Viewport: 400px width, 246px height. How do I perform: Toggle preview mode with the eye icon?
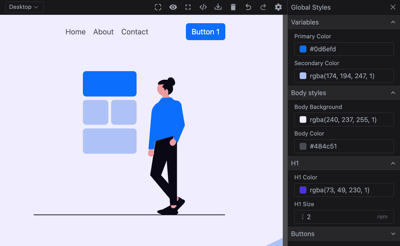click(173, 7)
